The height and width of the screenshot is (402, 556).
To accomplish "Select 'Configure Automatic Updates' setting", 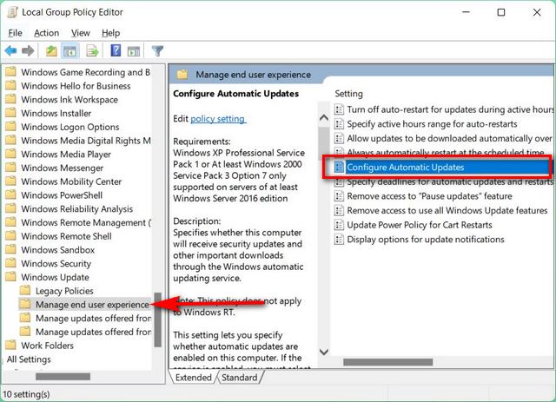I will tap(405, 167).
